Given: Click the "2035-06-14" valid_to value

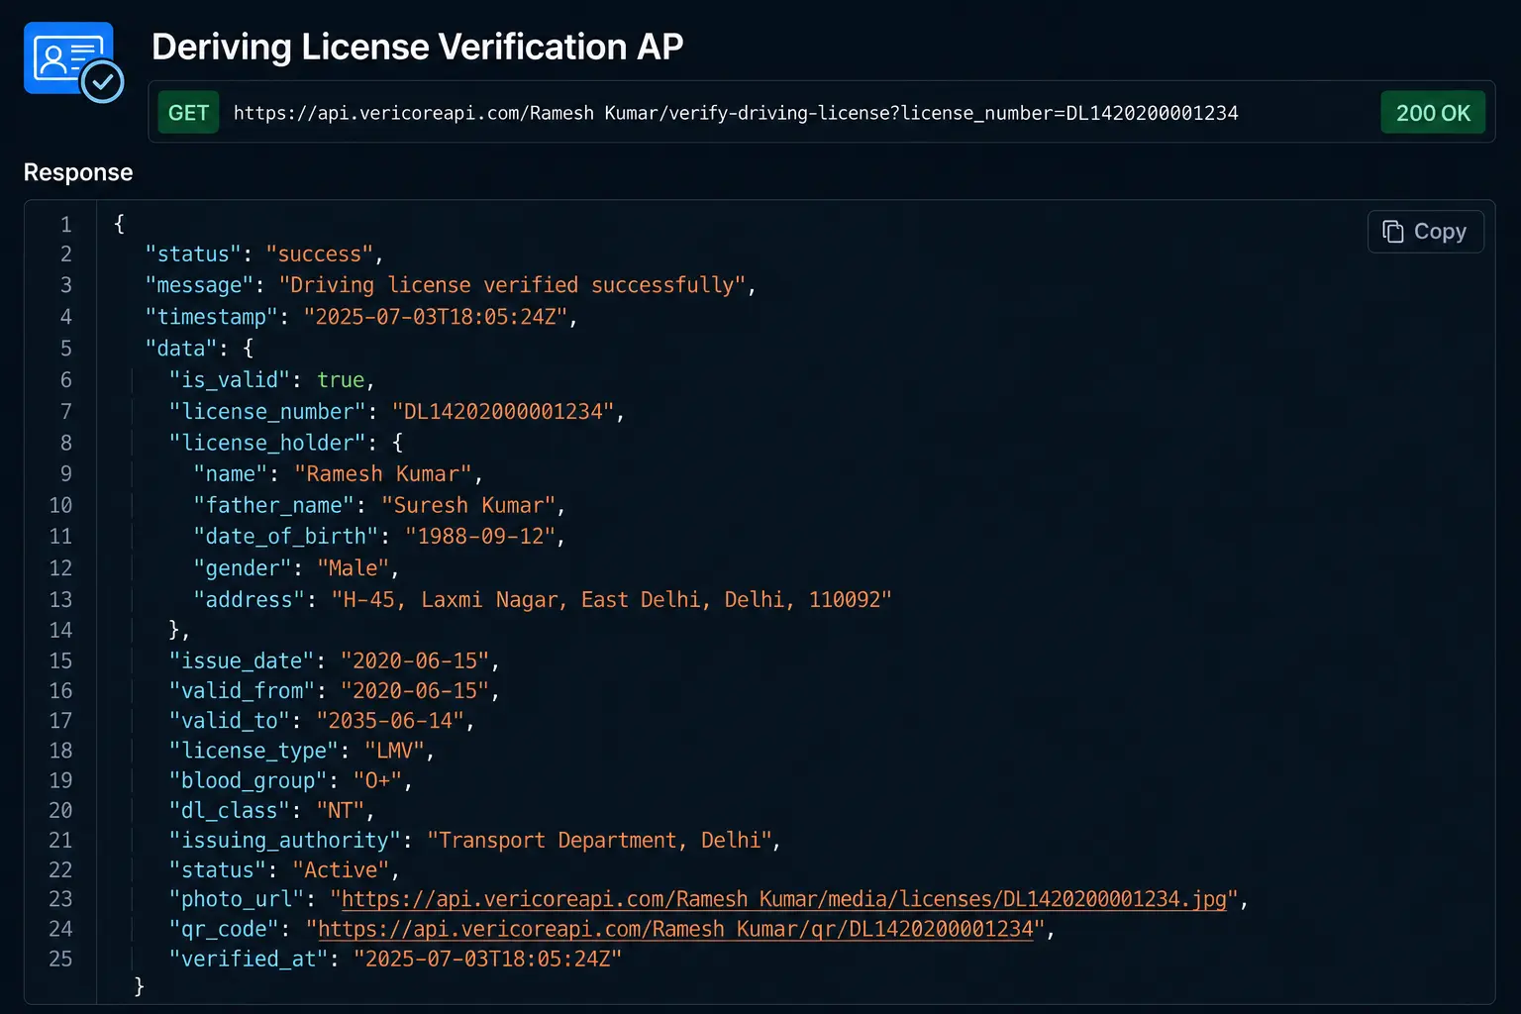Looking at the screenshot, I should pyautogui.click(x=390, y=721).
